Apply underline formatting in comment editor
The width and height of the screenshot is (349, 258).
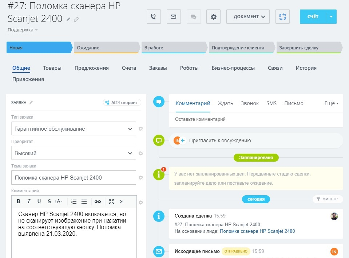coord(39,201)
